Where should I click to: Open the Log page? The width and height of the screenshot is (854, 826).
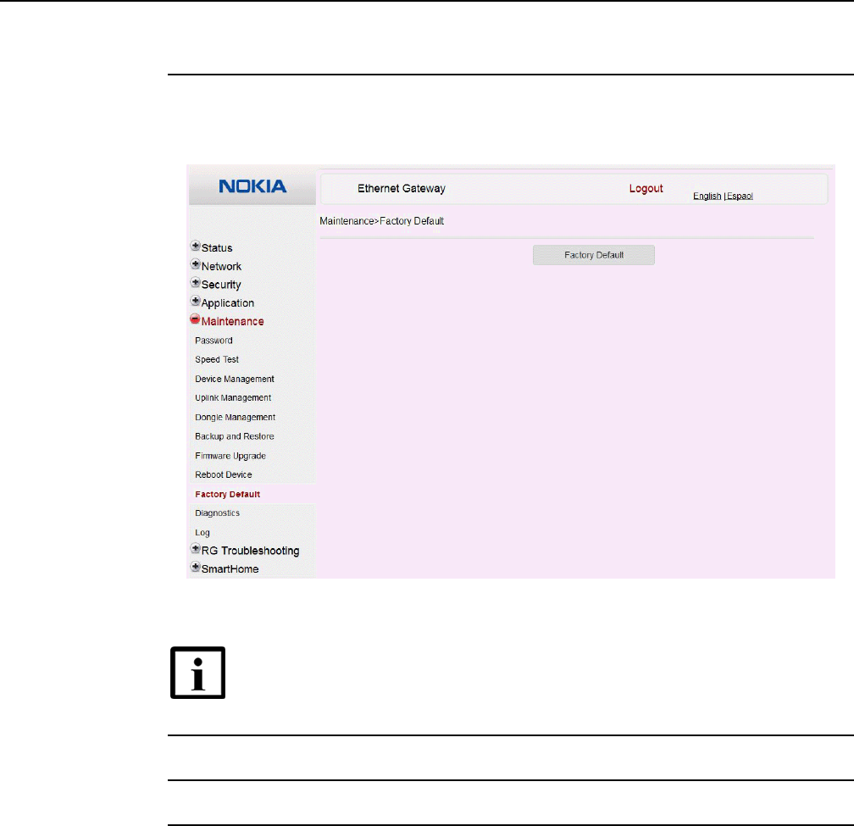pos(202,533)
